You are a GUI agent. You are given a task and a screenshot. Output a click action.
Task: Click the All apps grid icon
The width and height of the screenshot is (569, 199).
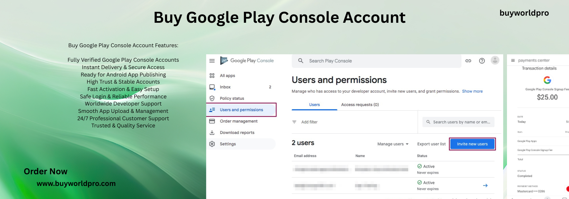(x=212, y=76)
